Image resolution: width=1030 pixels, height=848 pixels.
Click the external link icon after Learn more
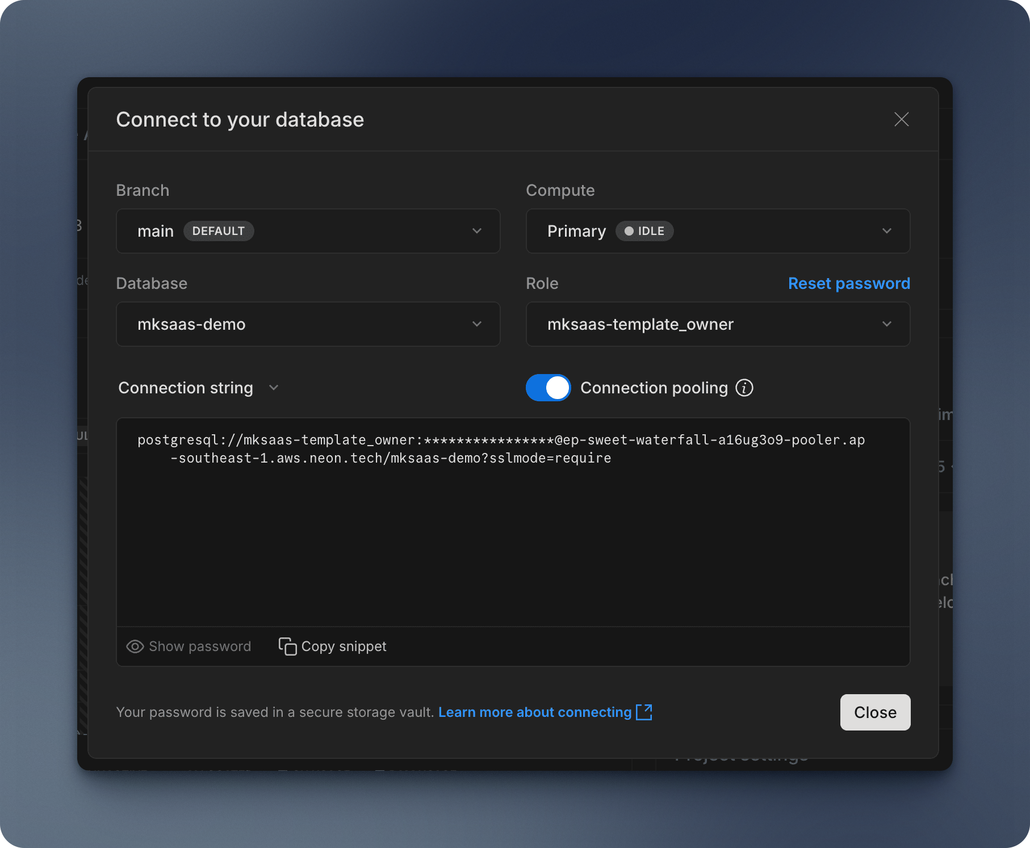click(644, 712)
